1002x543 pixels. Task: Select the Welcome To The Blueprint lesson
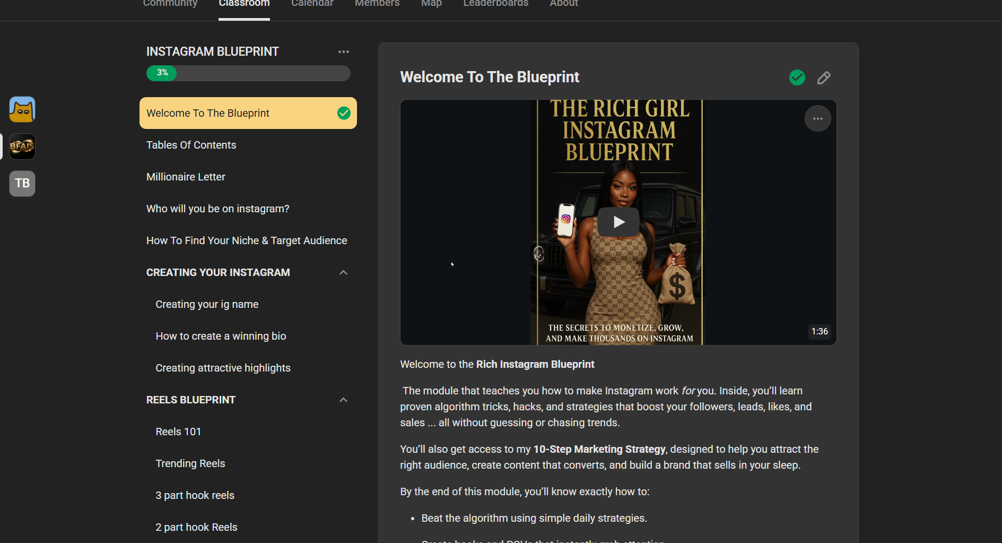pos(248,113)
